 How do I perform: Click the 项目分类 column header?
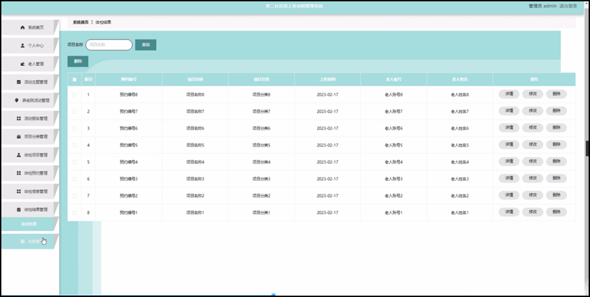261,80
